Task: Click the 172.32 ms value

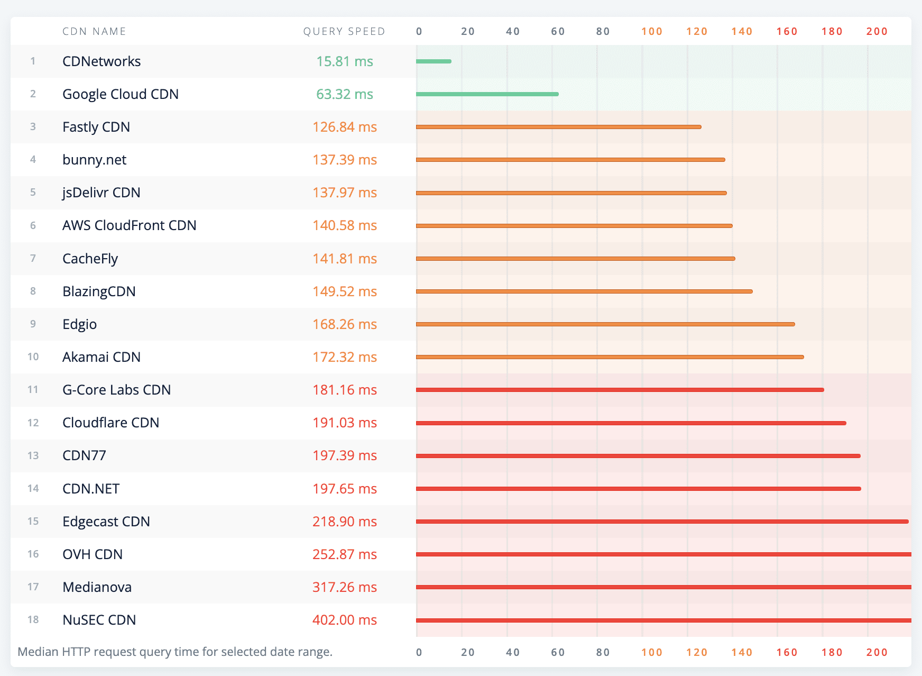Action: point(345,357)
